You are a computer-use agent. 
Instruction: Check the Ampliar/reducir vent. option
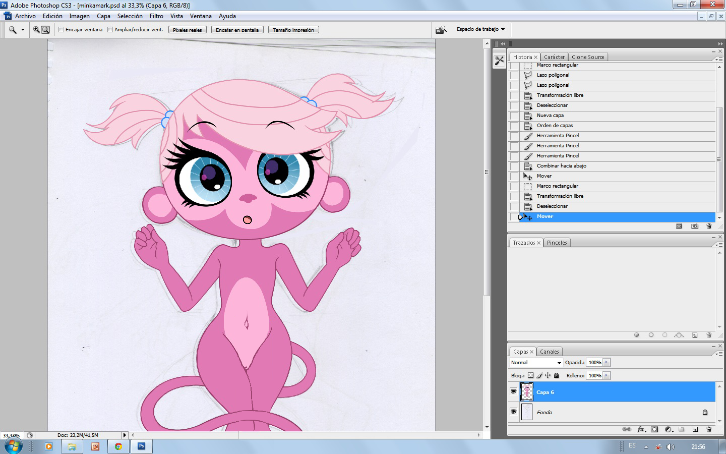(x=110, y=30)
